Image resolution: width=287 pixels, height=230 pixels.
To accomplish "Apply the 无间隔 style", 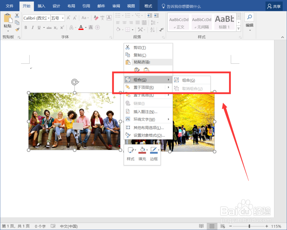I will (x=201, y=22).
